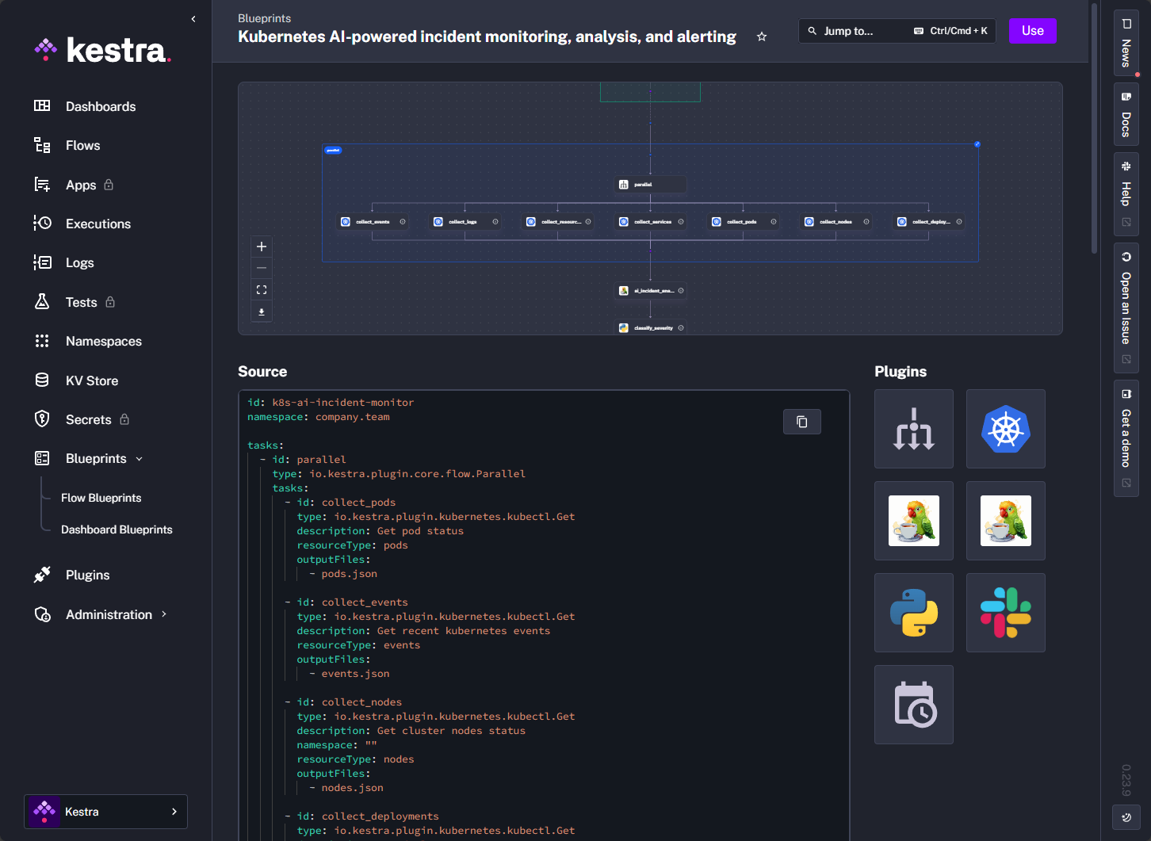Click the 'namespace: company.team' source line
This screenshot has height=841, width=1151.
coord(319,417)
